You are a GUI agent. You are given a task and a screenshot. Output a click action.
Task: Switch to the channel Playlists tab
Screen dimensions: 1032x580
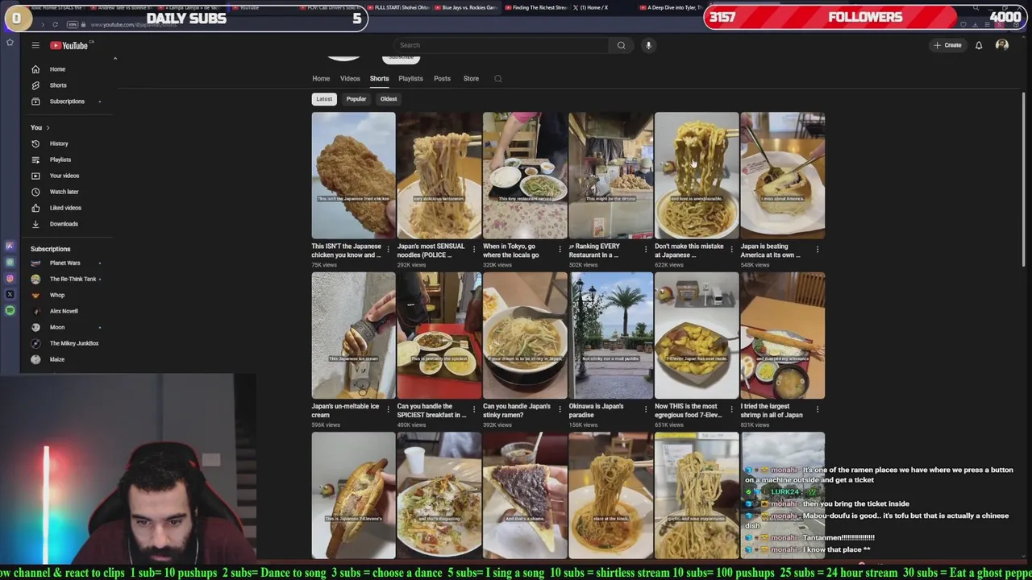pos(410,79)
